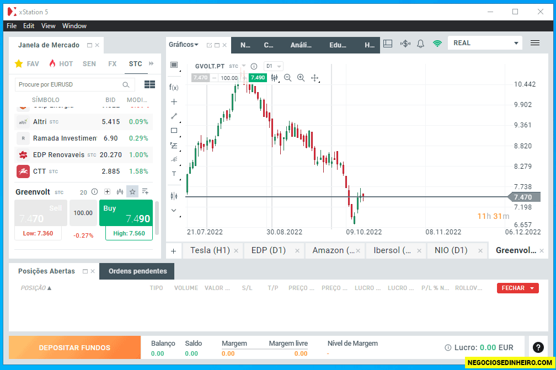
Task: Open the File menu
Action: [12, 26]
